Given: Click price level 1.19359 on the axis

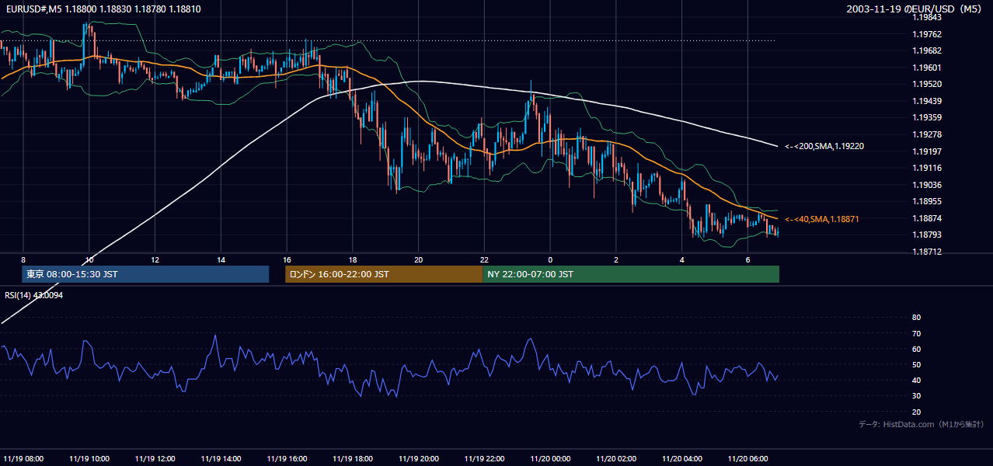Looking at the screenshot, I should click(x=926, y=118).
